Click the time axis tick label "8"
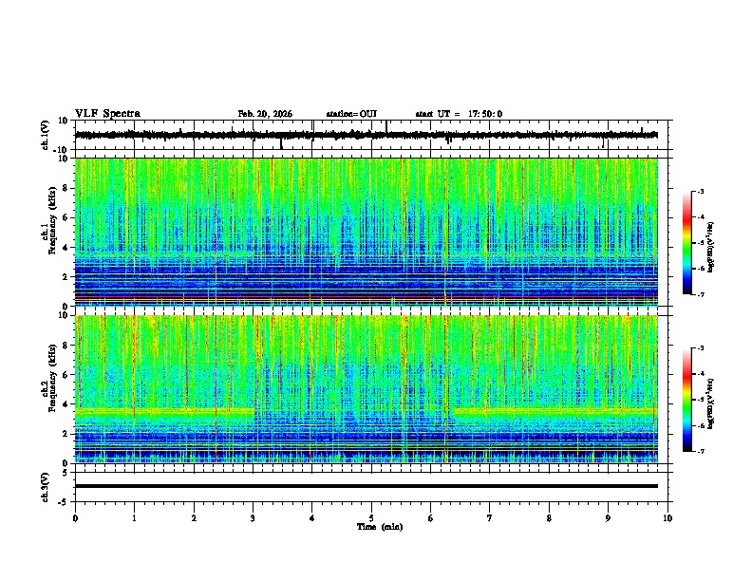This screenshot has height=581, width=752. pos(549,518)
